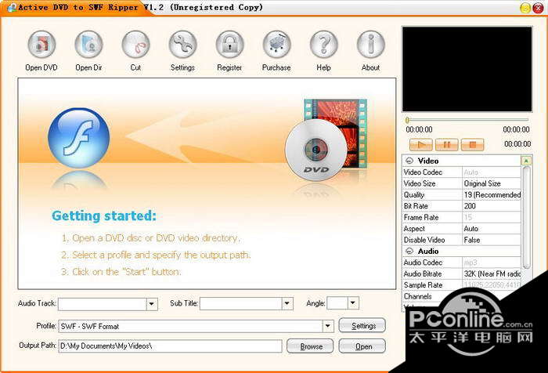Move the preview seek slider handle
The height and width of the screenshot is (373, 548).
point(407,121)
